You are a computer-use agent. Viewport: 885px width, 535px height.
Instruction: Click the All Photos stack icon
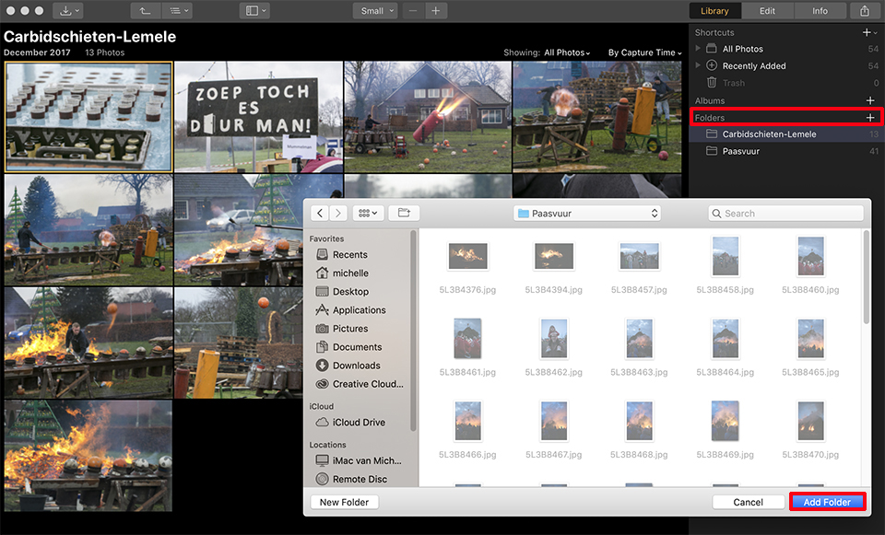tap(712, 49)
